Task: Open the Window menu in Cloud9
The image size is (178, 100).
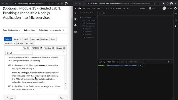Action: [119, 8]
